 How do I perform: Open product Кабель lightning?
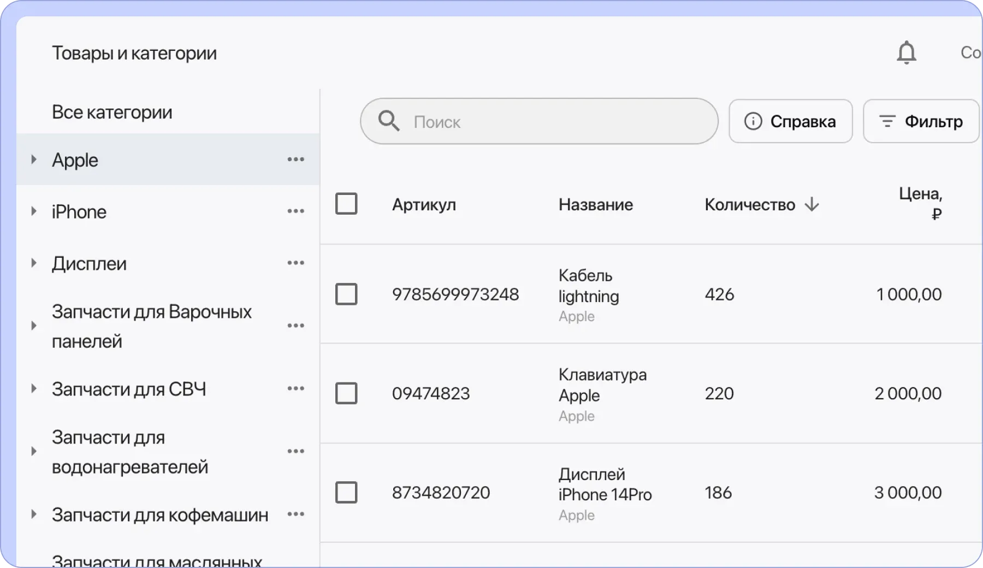coord(589,286)
